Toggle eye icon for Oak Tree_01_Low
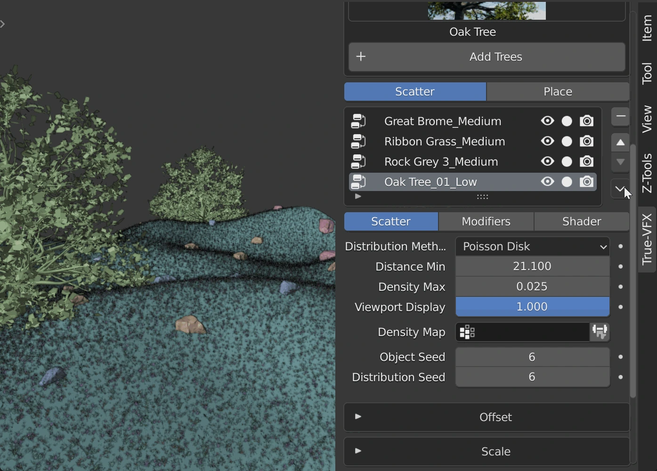 coord(547,182)
